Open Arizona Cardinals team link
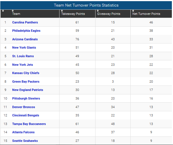 pyautogui.click(x=25, y=39)
